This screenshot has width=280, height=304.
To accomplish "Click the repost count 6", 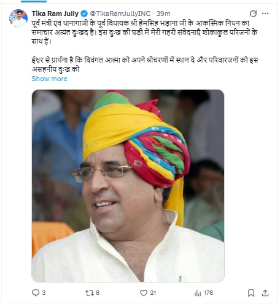I will point(98,293).
